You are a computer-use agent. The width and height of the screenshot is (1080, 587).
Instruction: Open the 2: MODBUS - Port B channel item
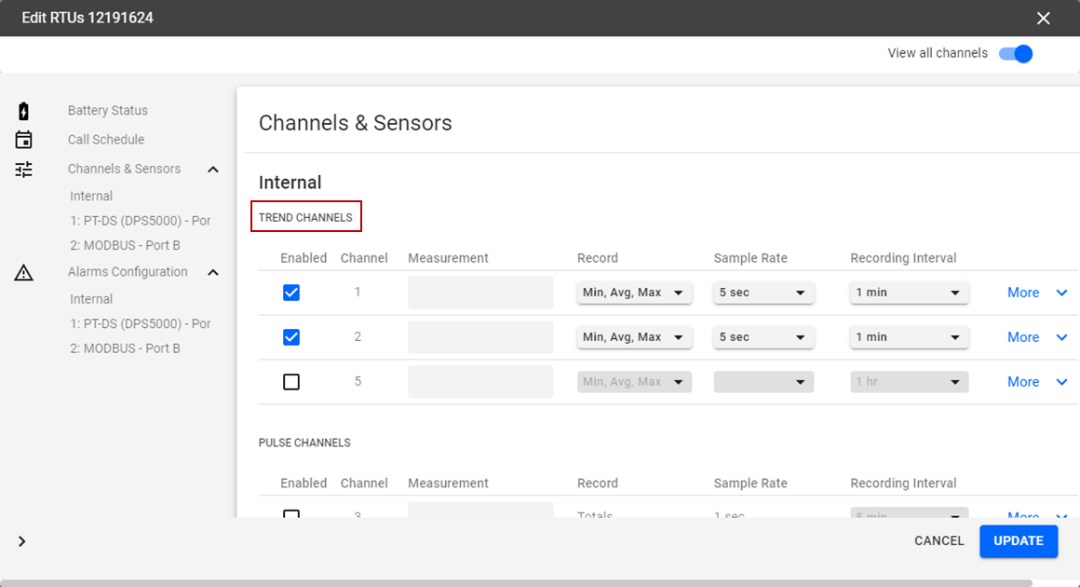point(125,245)
